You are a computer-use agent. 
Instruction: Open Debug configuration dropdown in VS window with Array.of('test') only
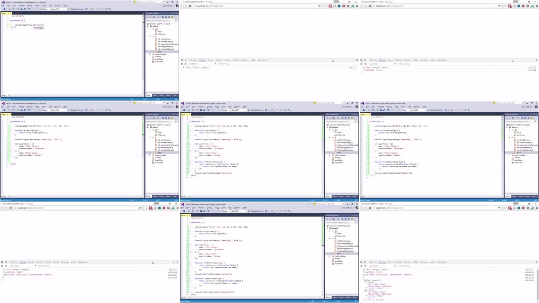(46, 9)
